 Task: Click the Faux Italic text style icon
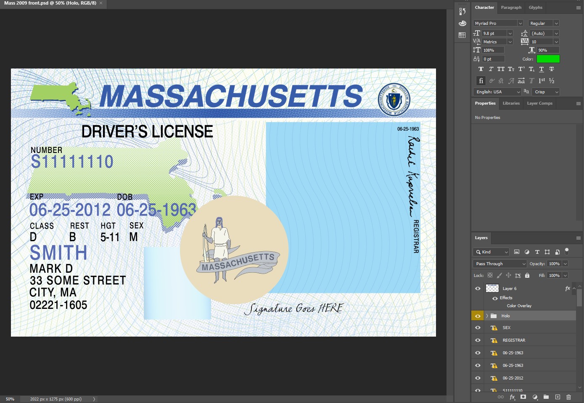pyautogui.click(x=491, y=69)
